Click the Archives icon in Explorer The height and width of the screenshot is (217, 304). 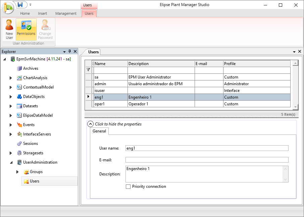[x=19, y=68]
